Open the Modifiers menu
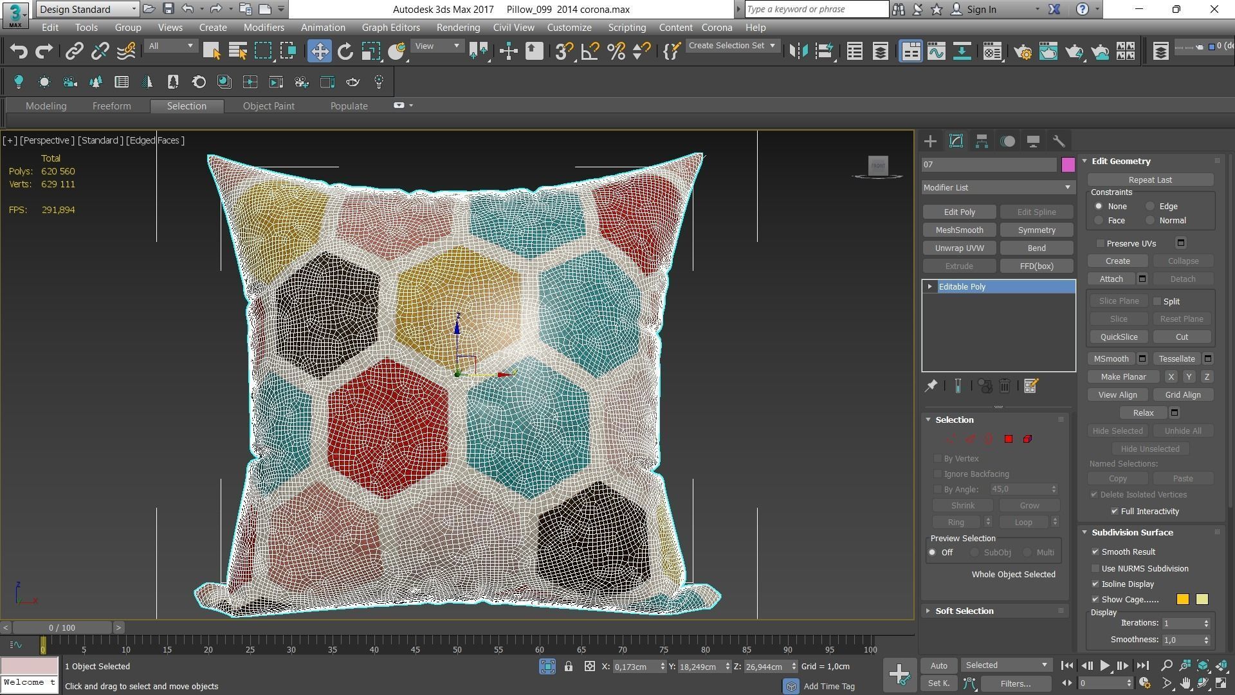Image resolution: width=1235 pixels, height=695 pixels. pos(264,28)
